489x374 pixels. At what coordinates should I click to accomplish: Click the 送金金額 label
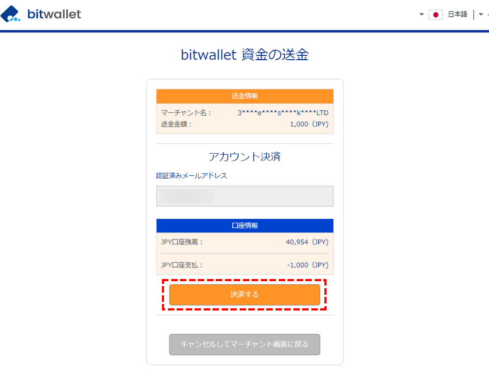point(176,124)
